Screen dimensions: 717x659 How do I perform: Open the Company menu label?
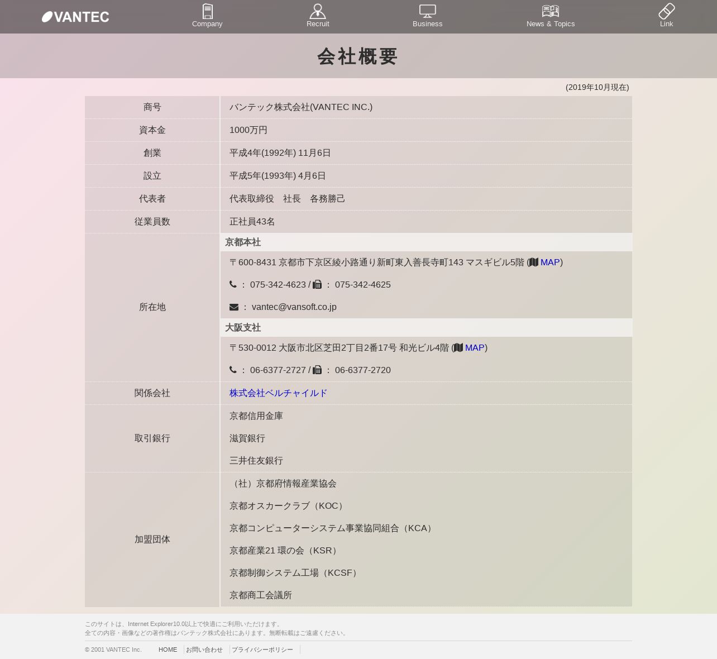[207, 24]
